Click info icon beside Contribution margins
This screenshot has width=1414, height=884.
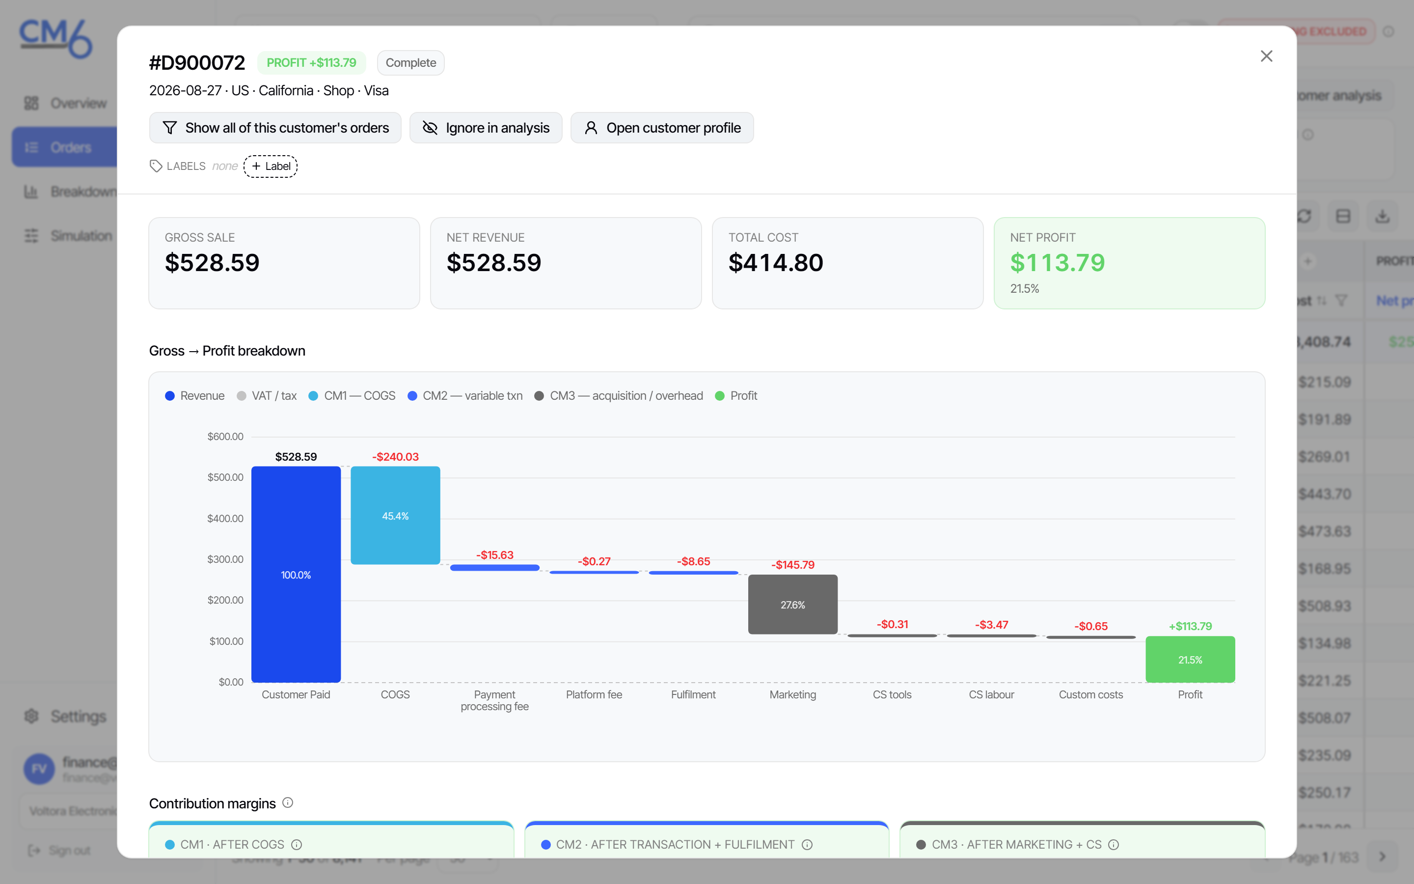pyautogui.click(x=288, y=803)
